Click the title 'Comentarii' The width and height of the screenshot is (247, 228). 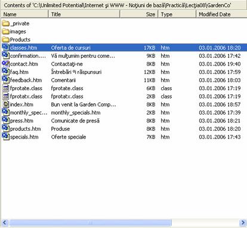63,80
